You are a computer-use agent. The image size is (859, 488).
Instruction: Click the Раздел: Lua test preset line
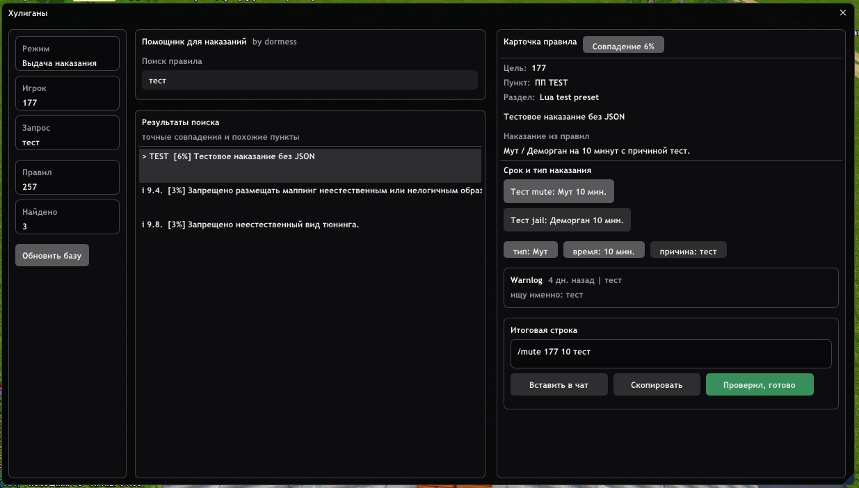(551, 97)
